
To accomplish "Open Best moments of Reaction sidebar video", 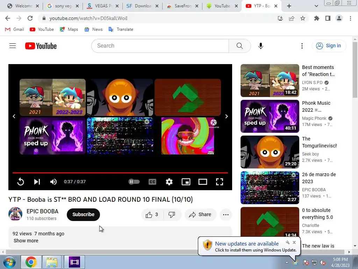I will 270,81.
